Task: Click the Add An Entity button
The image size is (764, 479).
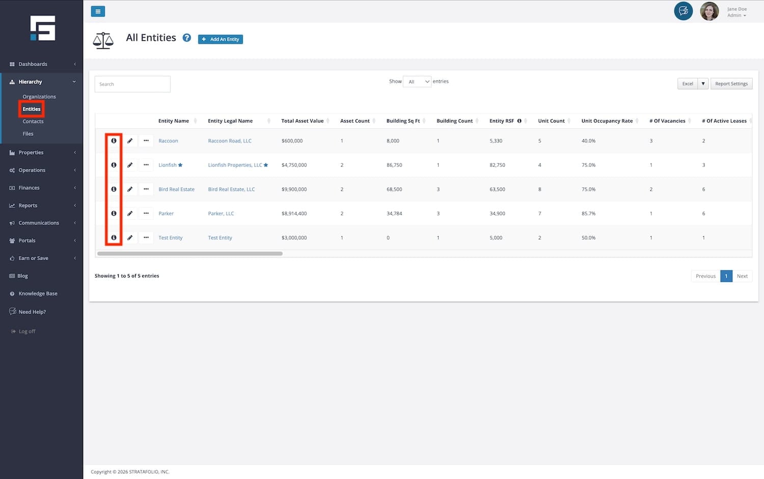Action: coord(221,39)
